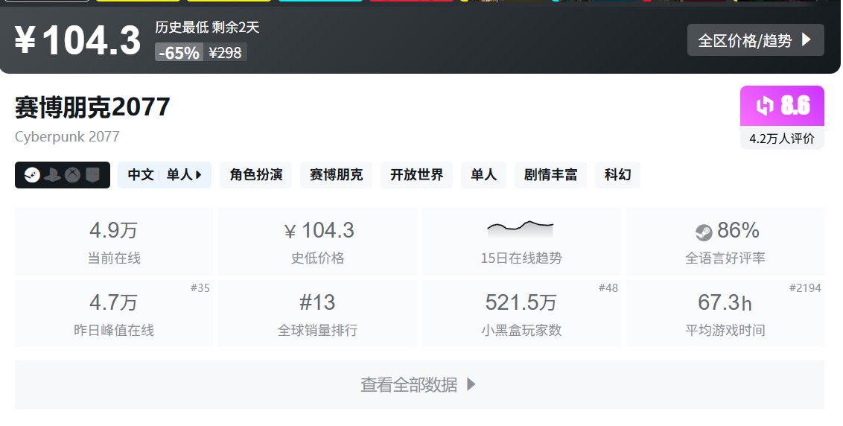Click the 赛博朋克2077 title

click(x=92, y=107)
